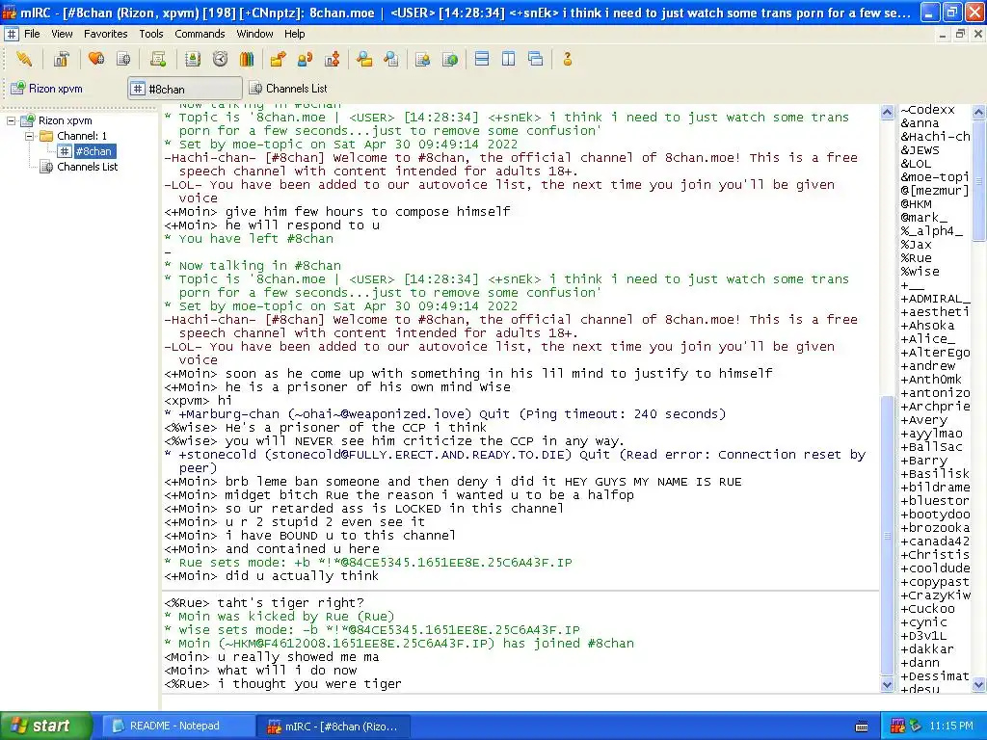Select #8chan in the treebar
The height and width of the screenshot is (740, 987).
[x=93, y=151]
